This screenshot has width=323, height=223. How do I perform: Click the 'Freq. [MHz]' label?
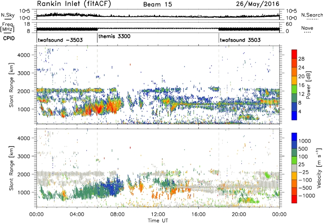click(8, 27)
